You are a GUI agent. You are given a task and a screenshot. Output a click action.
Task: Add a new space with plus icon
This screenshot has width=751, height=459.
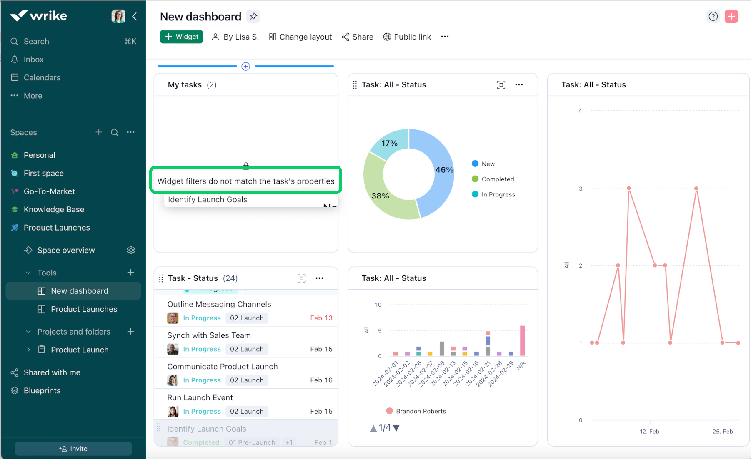99,132
